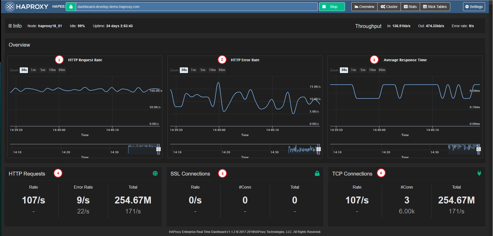Click the HAProxy logo icon

pyautogui.click(x=10, y=7)
